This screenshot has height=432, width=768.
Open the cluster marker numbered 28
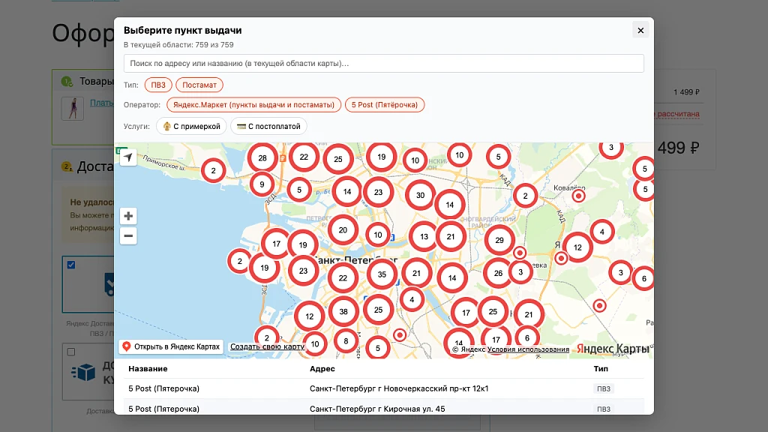[262, 157]
